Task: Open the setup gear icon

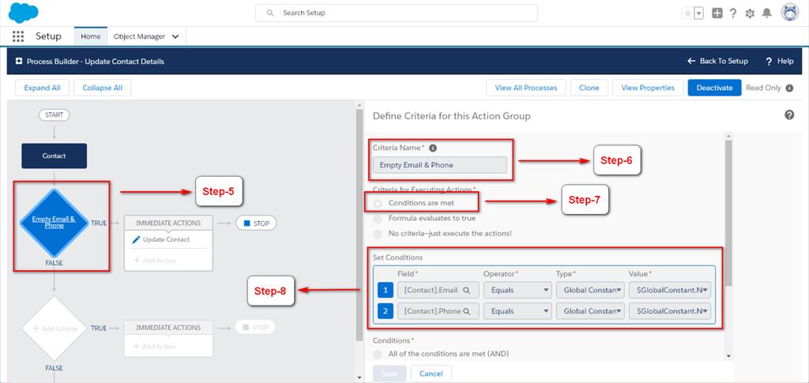Action: click(750, 13)
